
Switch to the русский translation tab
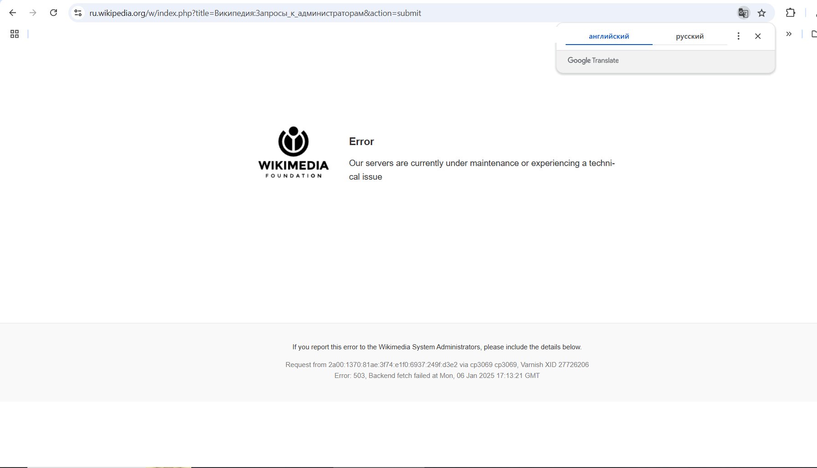pyautogui.click(x=690, y=36)
